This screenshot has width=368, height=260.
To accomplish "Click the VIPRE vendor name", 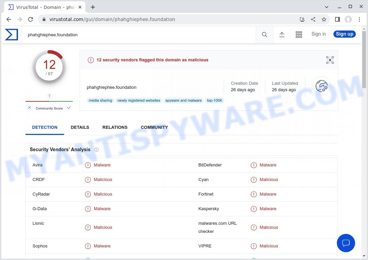I will pyautogui.click(x=205, y=246).
